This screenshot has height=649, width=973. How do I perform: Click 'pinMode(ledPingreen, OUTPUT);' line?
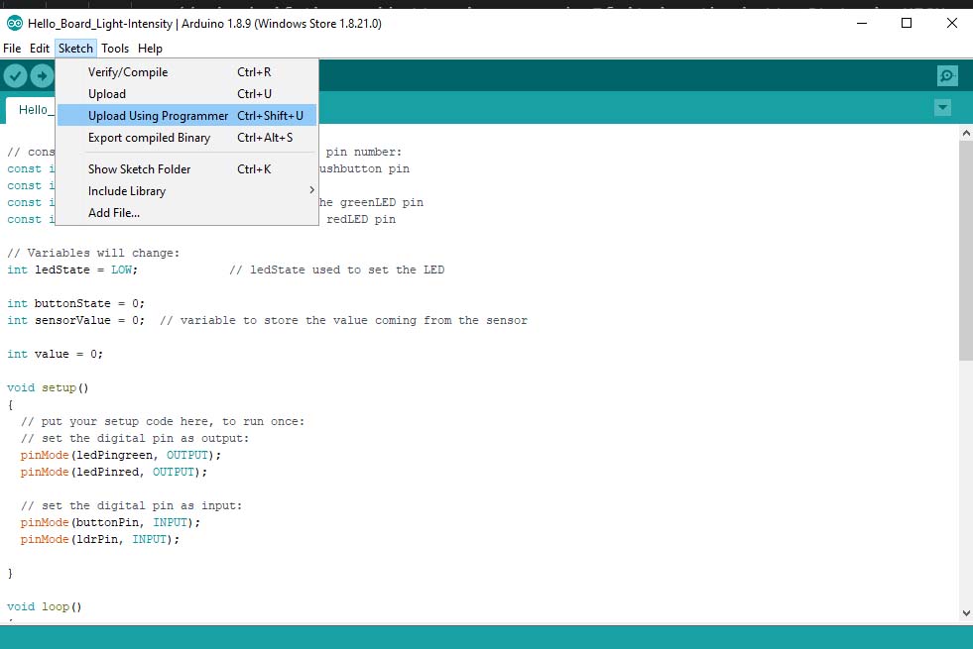pyautogui.click(x=120, y=455)
